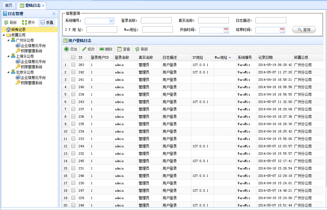This screenshot has width=327, height=210.
Task: Click the 查看 view toolbar icon
Action: pos(120,49)
